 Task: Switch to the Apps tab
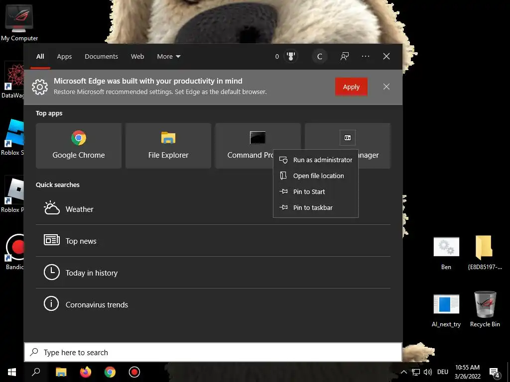tap(64, 57)
